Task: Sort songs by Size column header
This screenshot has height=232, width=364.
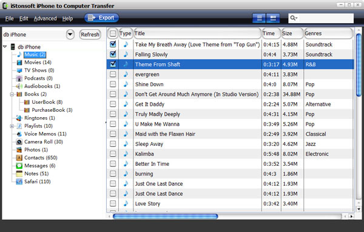Action: (x=292, y=33)
